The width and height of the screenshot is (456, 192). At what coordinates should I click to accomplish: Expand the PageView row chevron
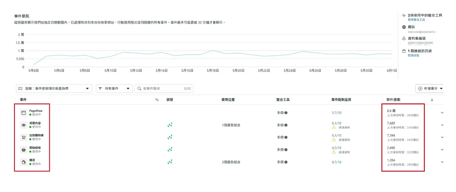coord(442,113)
